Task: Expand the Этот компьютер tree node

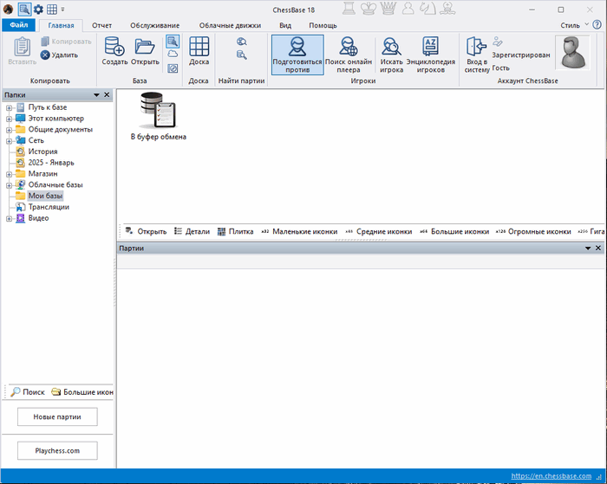Action: 9,118
